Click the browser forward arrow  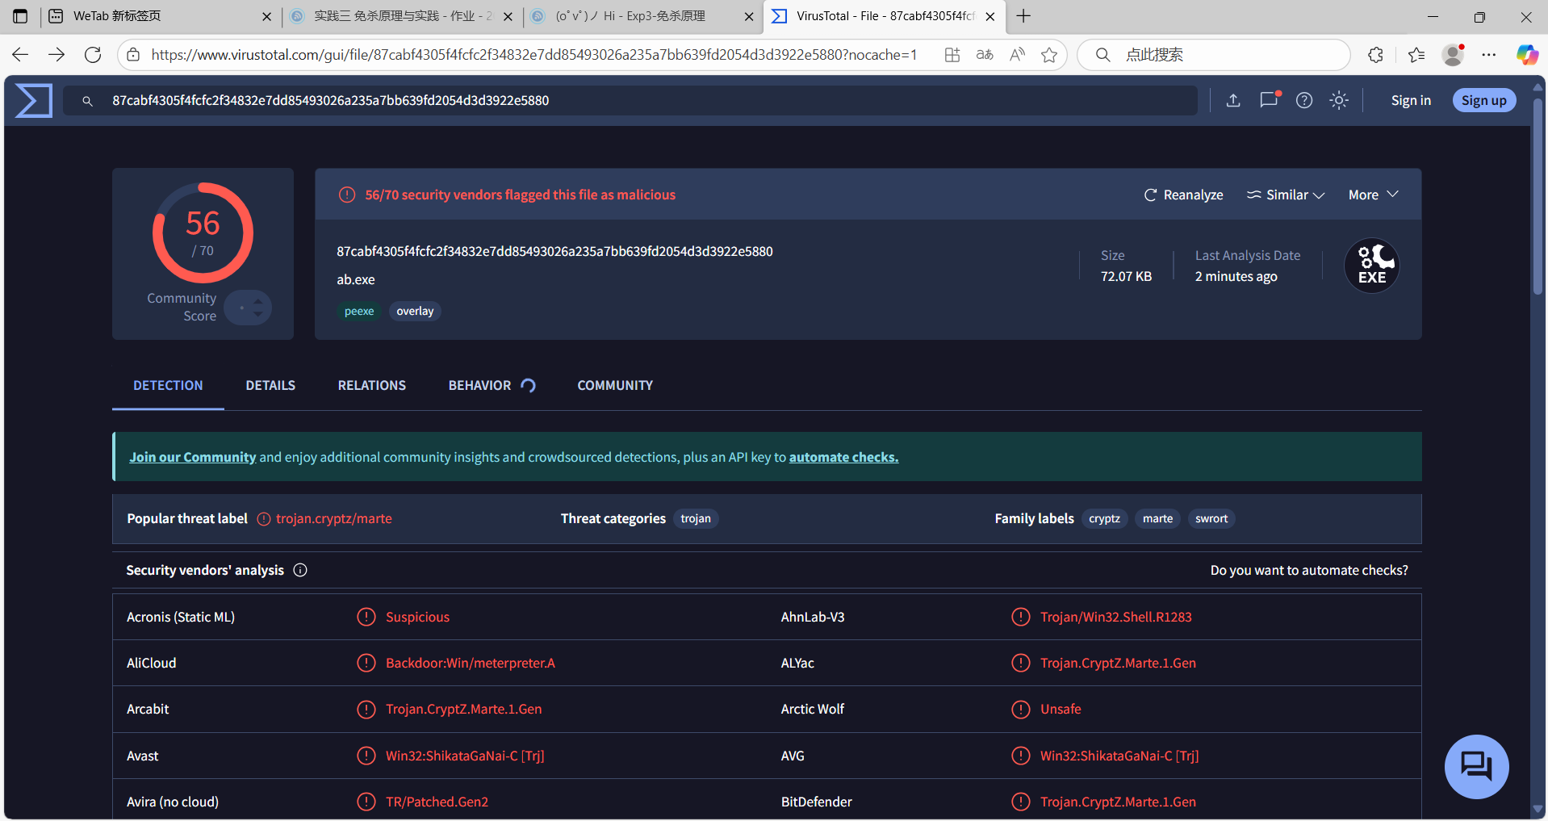point(56,54)
